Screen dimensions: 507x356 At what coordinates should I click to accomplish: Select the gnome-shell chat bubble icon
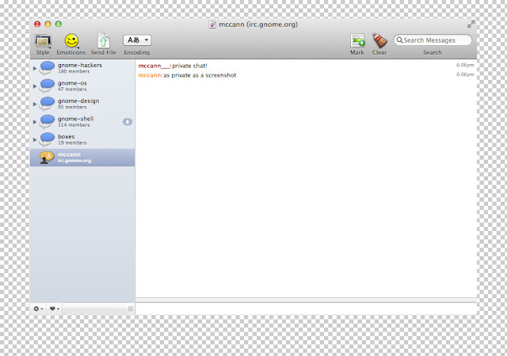(x=47, y=121)
